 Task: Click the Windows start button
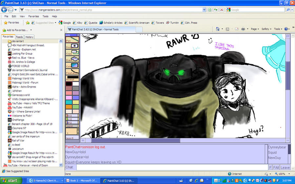(11, 181)
